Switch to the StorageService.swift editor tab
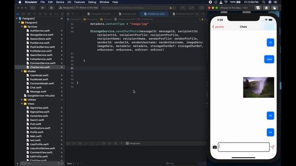 coord(99,14)
